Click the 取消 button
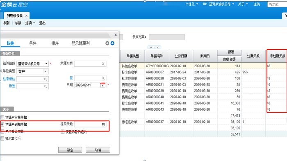287x161 pixels. point(98,150)
